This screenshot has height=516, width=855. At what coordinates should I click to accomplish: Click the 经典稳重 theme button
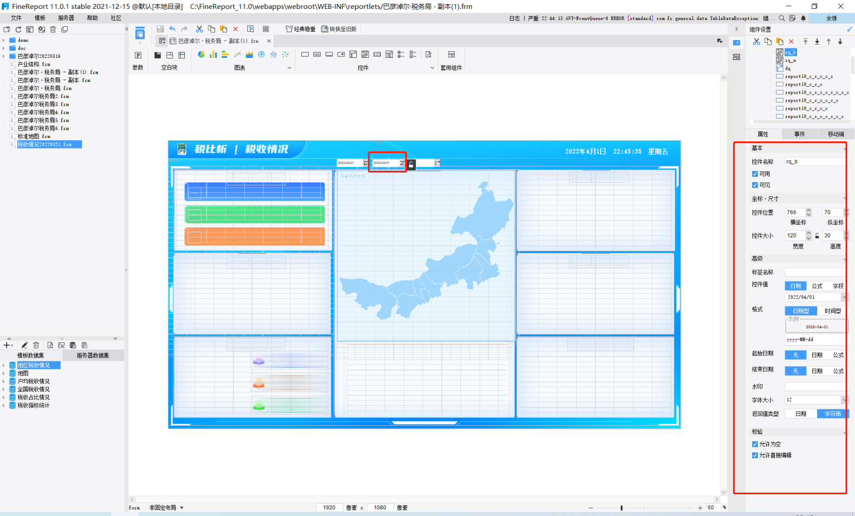click(x=301, y=29)
